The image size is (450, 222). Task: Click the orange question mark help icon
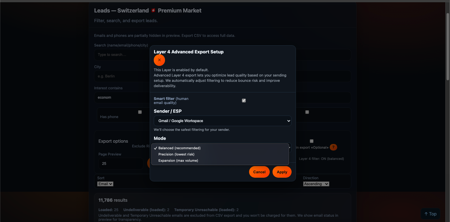point(333,147)
